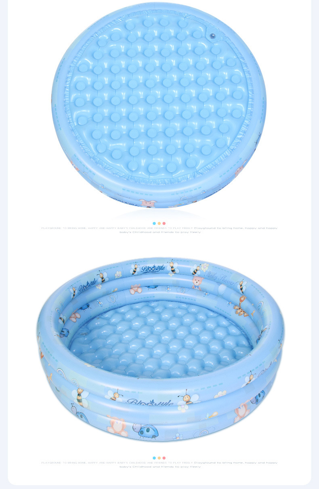Select the yellow dot beneath the upturned pool photo

coord(159,223)
